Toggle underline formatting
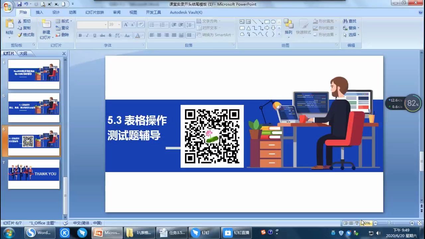This screenshot has width=425, height=239. tap(95, 35)
